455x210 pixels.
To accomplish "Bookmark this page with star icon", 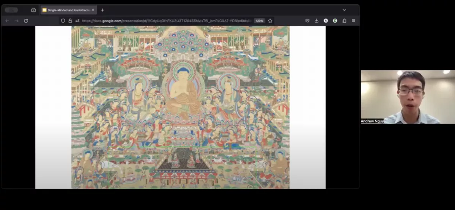I will 270,21.
